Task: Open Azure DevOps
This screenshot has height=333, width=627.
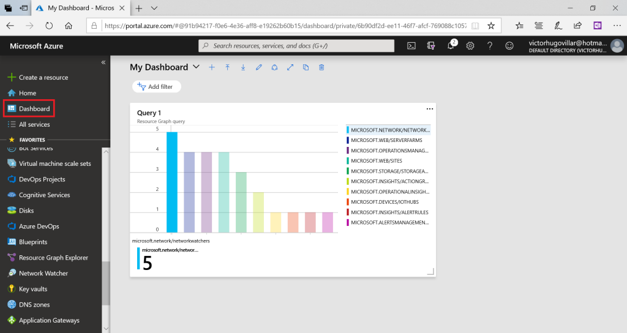Action: pyautogui.click(x=33, y=226)
